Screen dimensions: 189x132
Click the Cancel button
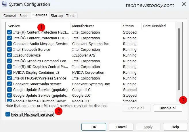coord(121,127)
